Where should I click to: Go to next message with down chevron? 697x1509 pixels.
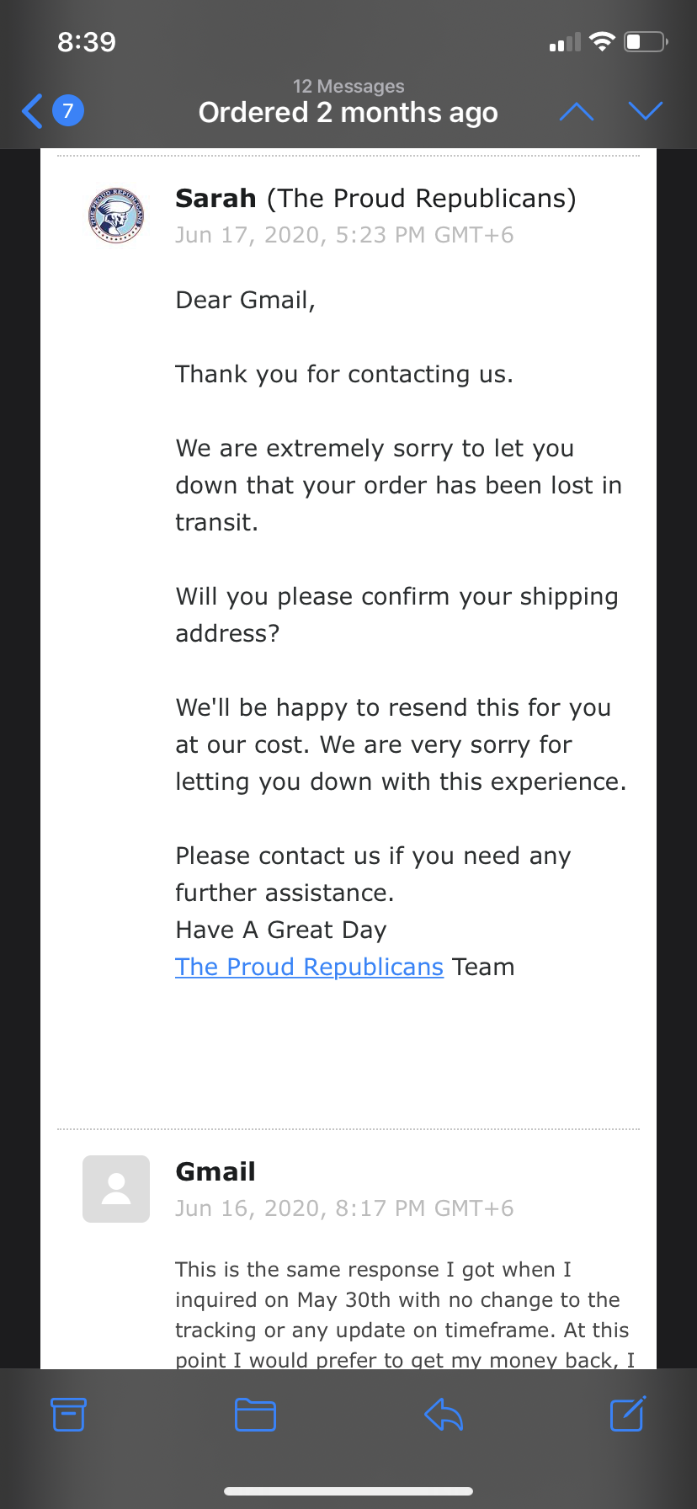[646, 111]
